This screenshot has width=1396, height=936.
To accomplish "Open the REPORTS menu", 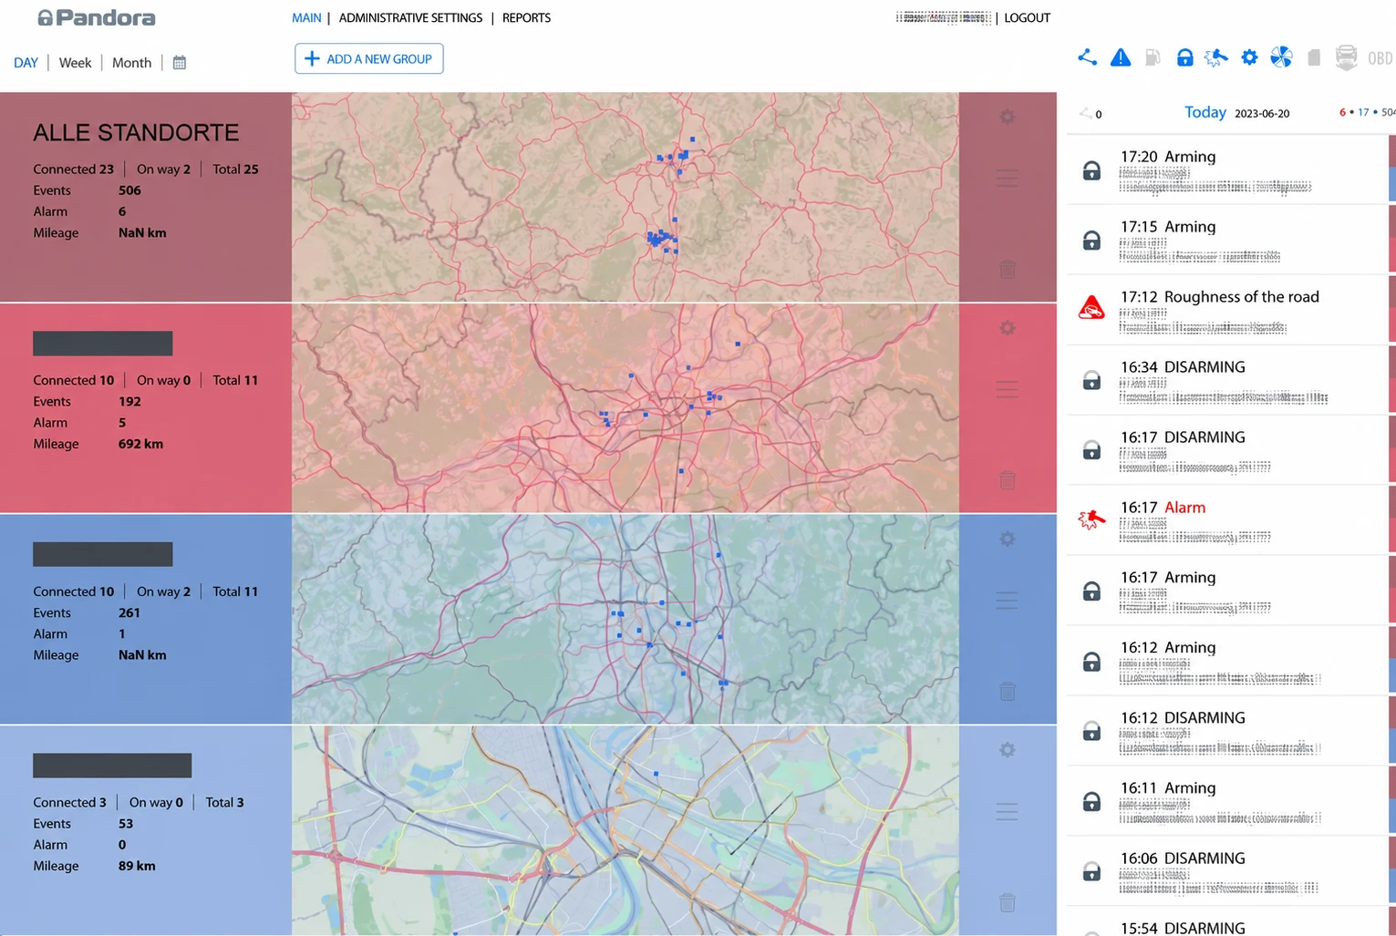I will 526,17.
